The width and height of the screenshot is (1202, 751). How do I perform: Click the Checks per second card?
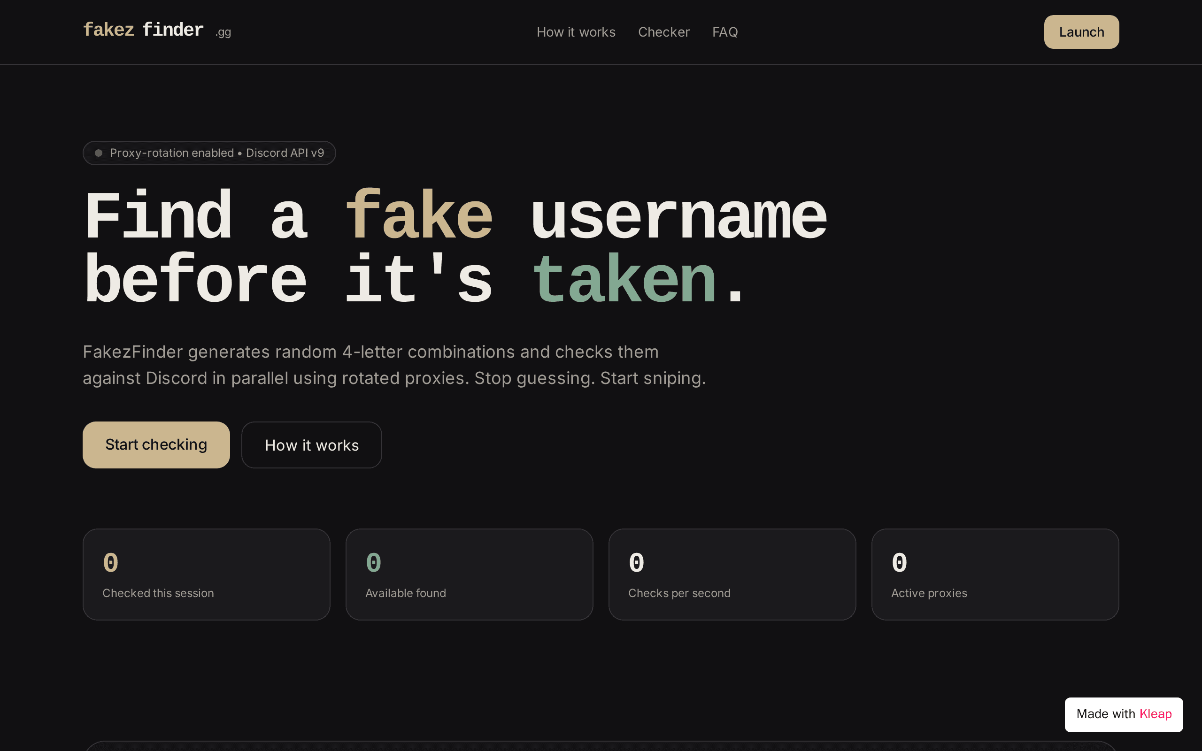tap(732, 574)
